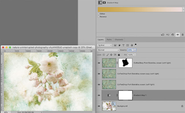Click the document title tab nature-uninterrupted-photography
Viewport: 185px width, 113px height.
tap(53, 47)
